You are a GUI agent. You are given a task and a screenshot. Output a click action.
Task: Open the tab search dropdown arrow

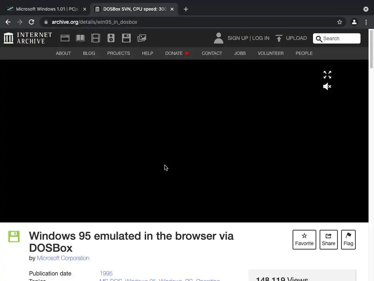366,9
